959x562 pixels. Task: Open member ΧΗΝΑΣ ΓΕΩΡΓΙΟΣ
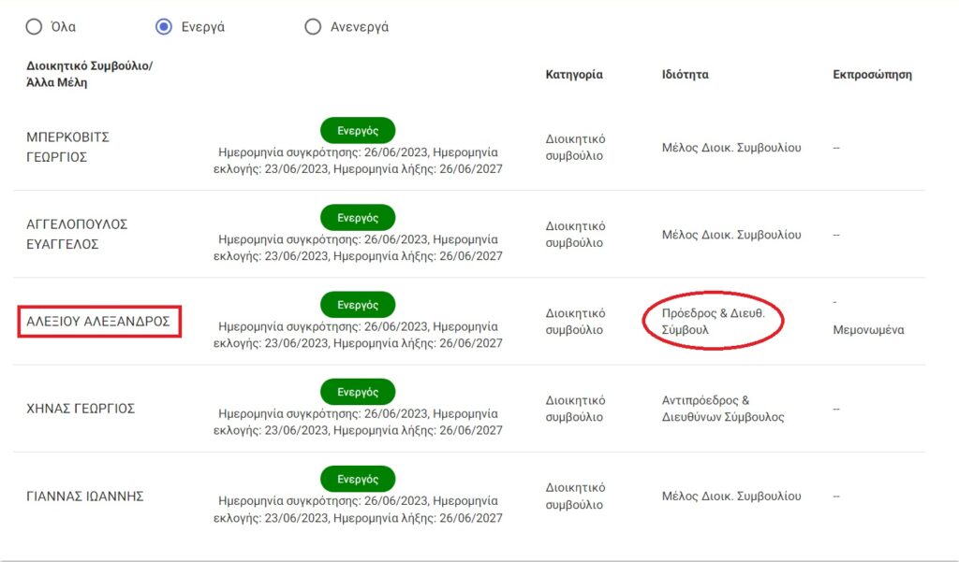[81, 409]
